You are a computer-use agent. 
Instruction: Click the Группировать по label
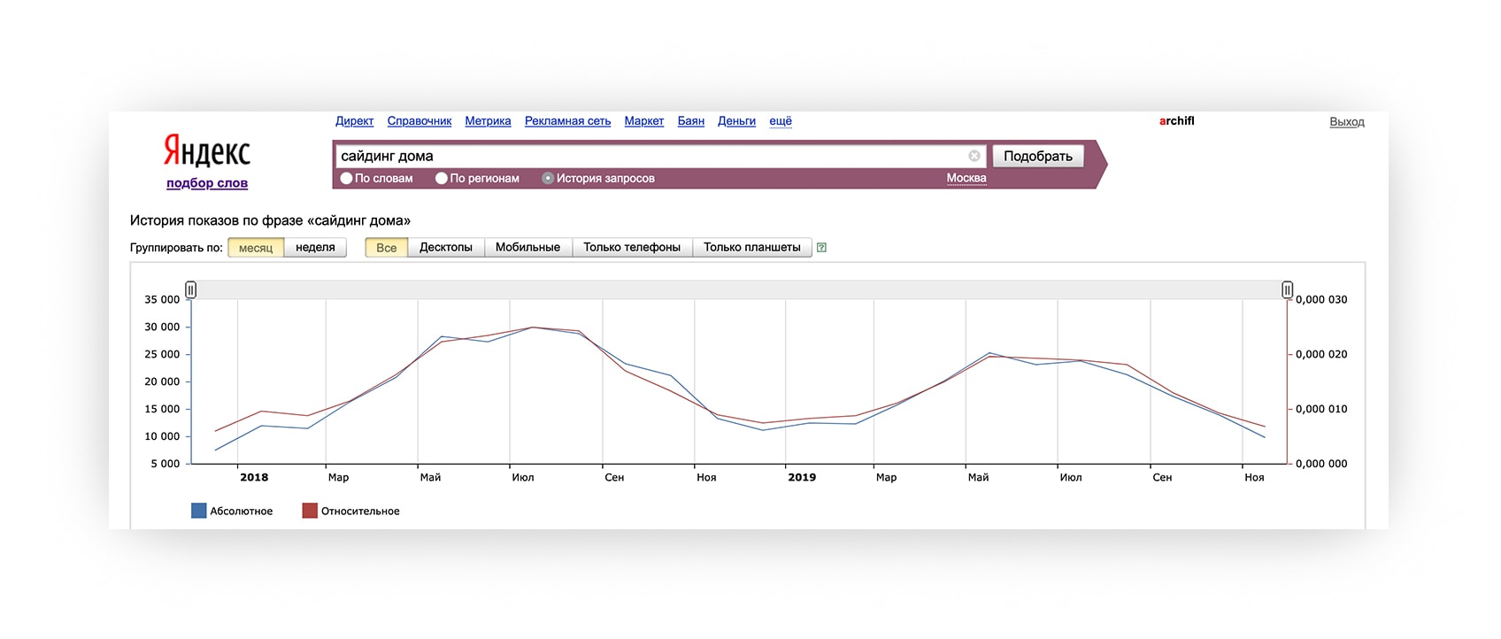pos(176,248)
